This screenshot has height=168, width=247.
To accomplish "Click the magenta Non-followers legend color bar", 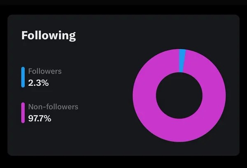I will click(x=23, y=113).
